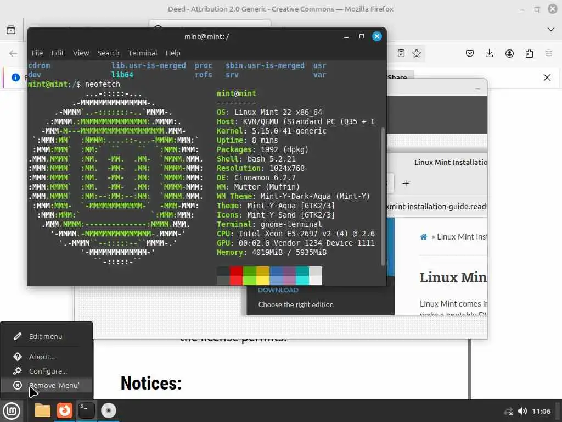This screenshot has width=562, height=422.
Task: Close the mint@mint terminal window
Action: tap(377, 37)
